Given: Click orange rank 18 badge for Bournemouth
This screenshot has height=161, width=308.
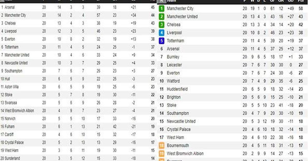Looking at the screenshot, I should [x=161, y=146].
